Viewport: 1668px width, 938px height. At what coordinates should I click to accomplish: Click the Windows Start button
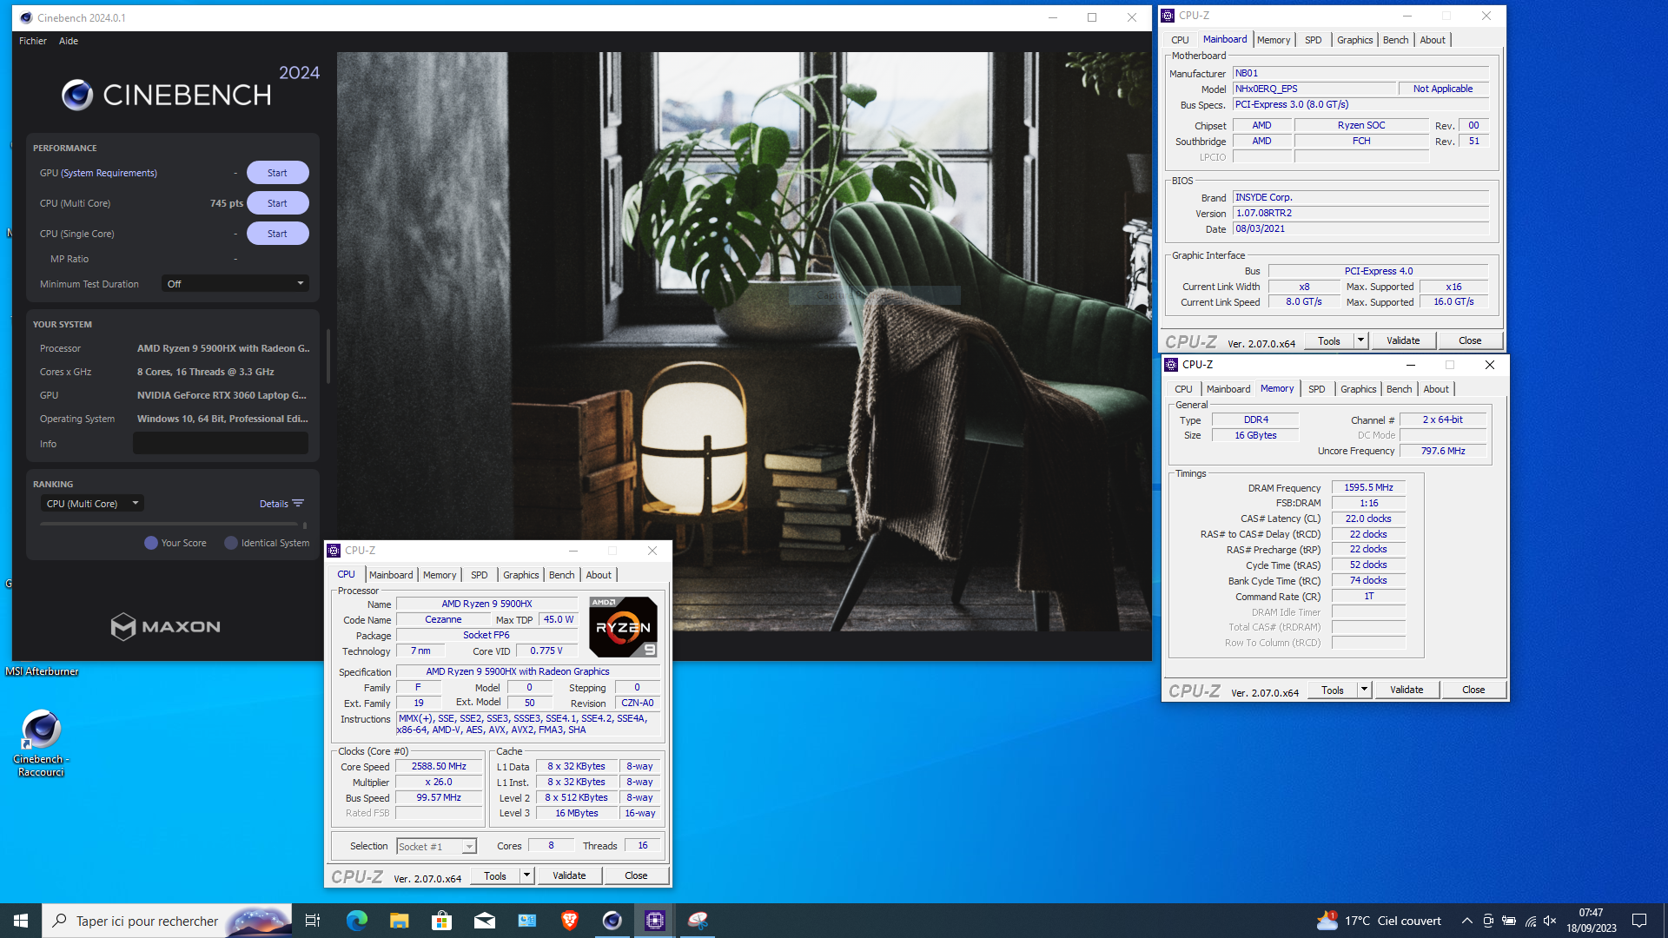pos(21,921)
